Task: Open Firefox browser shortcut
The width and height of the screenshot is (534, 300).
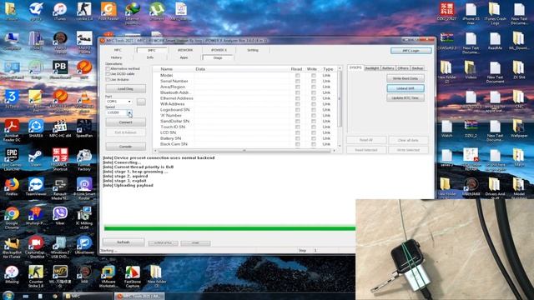Action: [x=12, y=187]
